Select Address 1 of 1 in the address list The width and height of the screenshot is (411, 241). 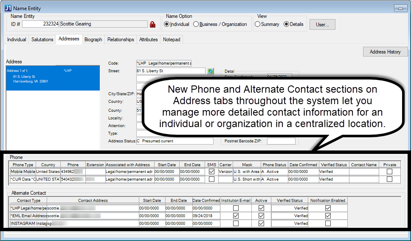pos(53,76)
